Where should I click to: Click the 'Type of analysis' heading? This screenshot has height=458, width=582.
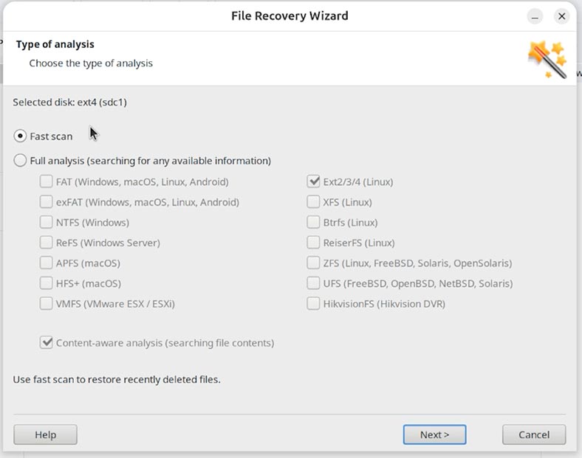coord(55,44)
